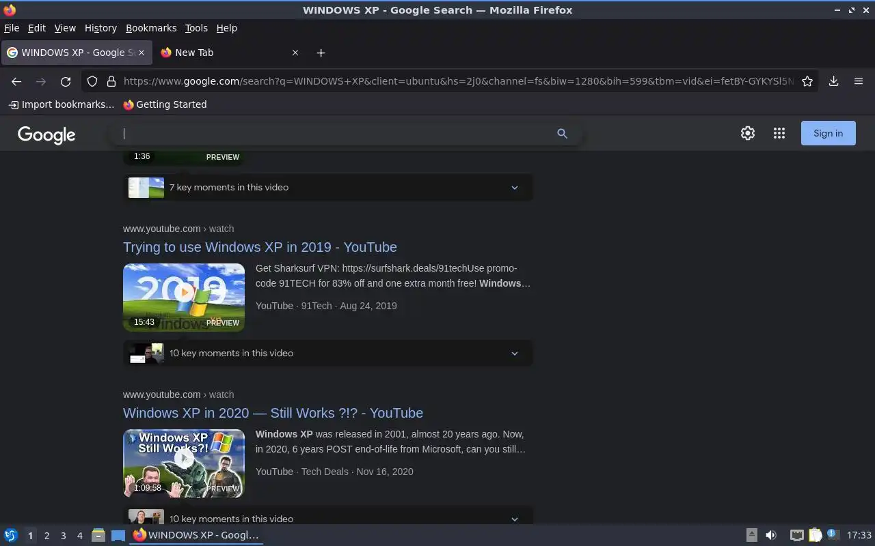Reload the current page
This screenshot has height=546, width=875.
point(66,81)
